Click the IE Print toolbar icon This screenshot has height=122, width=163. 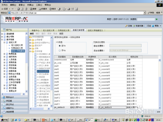point(69,9)
